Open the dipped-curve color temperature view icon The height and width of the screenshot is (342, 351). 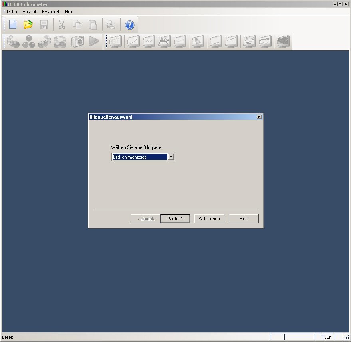[180, 42]
